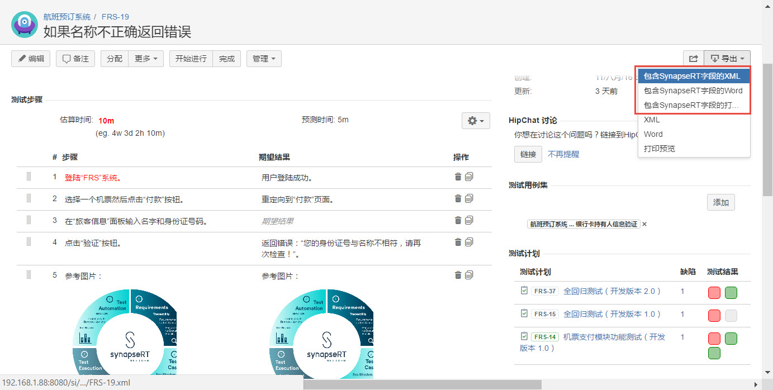Click the project avatar icon
The width and height of the screenshot is (773, 390).
[x=25, y=24]
